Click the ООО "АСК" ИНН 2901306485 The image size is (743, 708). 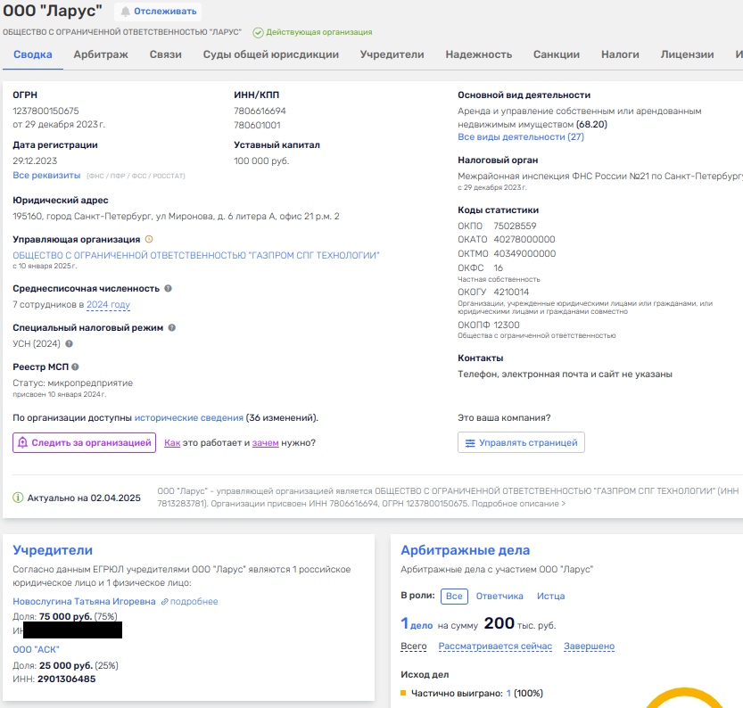click(x=67, y=679)
